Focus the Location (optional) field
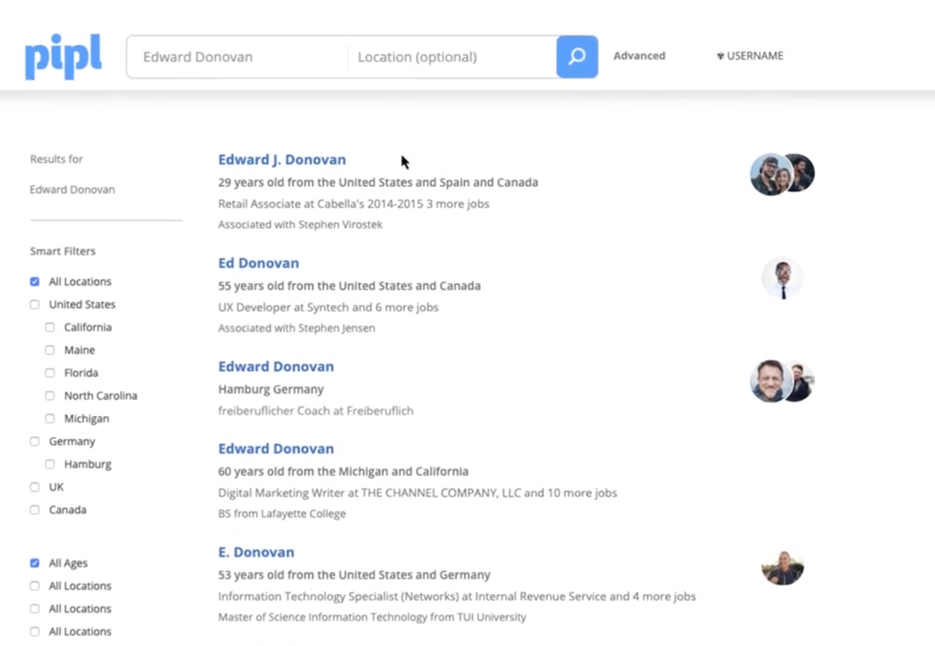Screen dimensions: 935x646 click(x=451, y=57)
